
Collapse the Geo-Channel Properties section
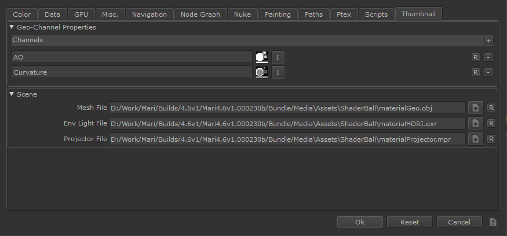tap(12, 27)
